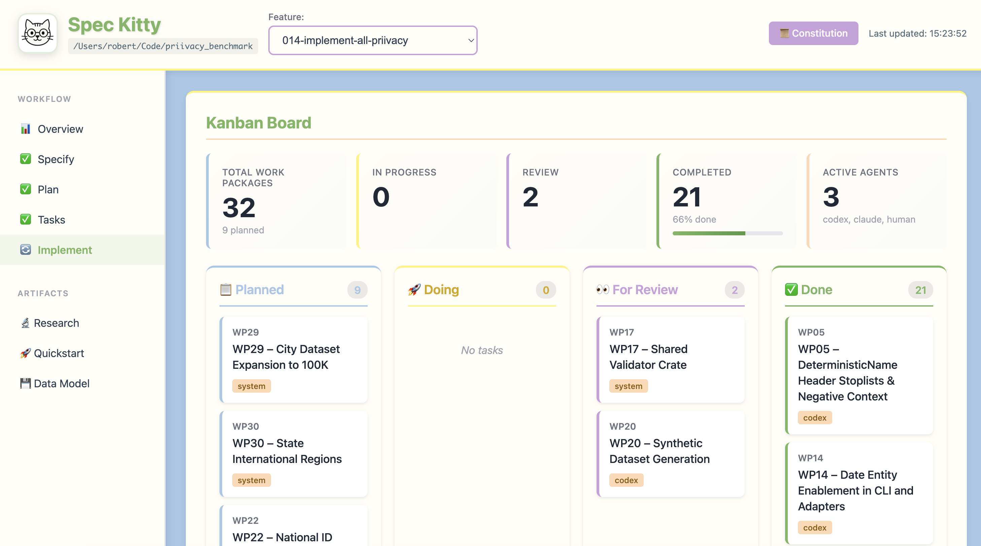Click the Research microscope icon
The height and width of the screenshot is (546, 981).
25,323
